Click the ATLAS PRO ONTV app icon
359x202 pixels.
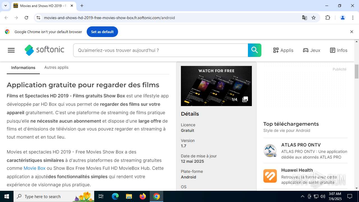pyautogui.click(x=270, y=151)
